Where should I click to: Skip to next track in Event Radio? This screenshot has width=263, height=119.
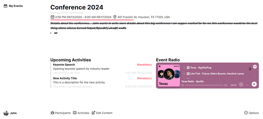point(226,85)
